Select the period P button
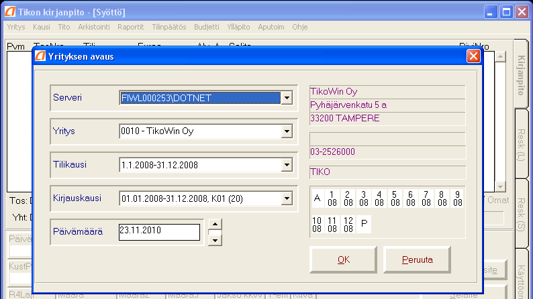This screenshot has height=299, width=533. (364, 225)
